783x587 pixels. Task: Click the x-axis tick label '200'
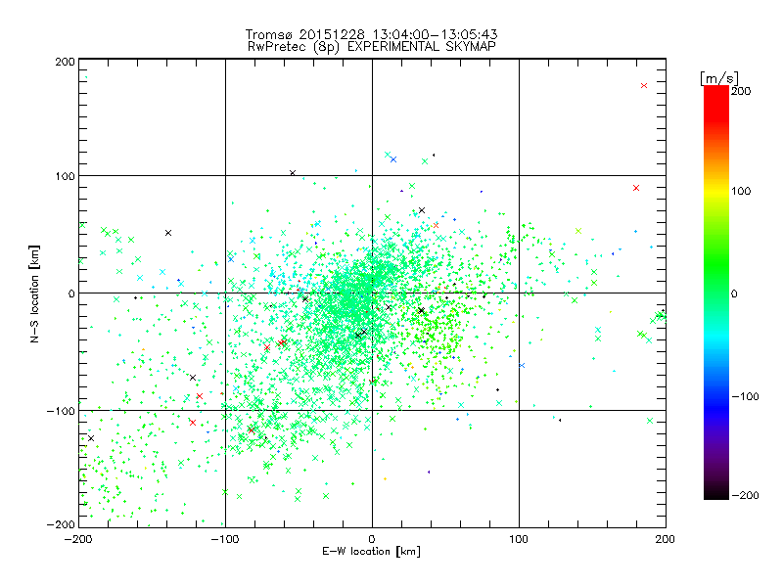point(666,539)
